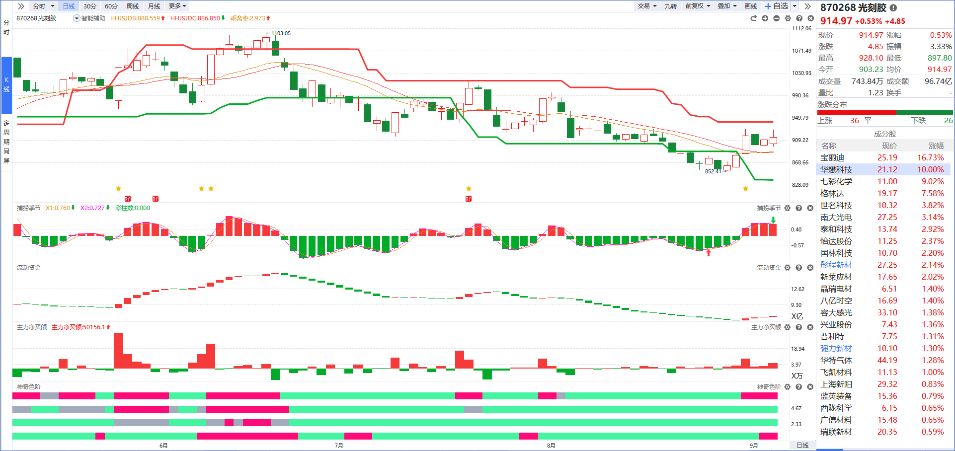Toggle 前复权 price adjustment option

[x=698, y=6]
